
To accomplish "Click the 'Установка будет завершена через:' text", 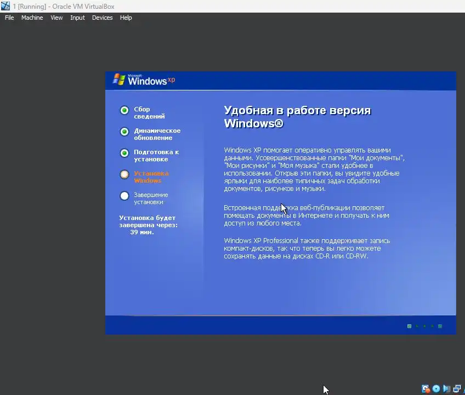I will coord(148,222).
